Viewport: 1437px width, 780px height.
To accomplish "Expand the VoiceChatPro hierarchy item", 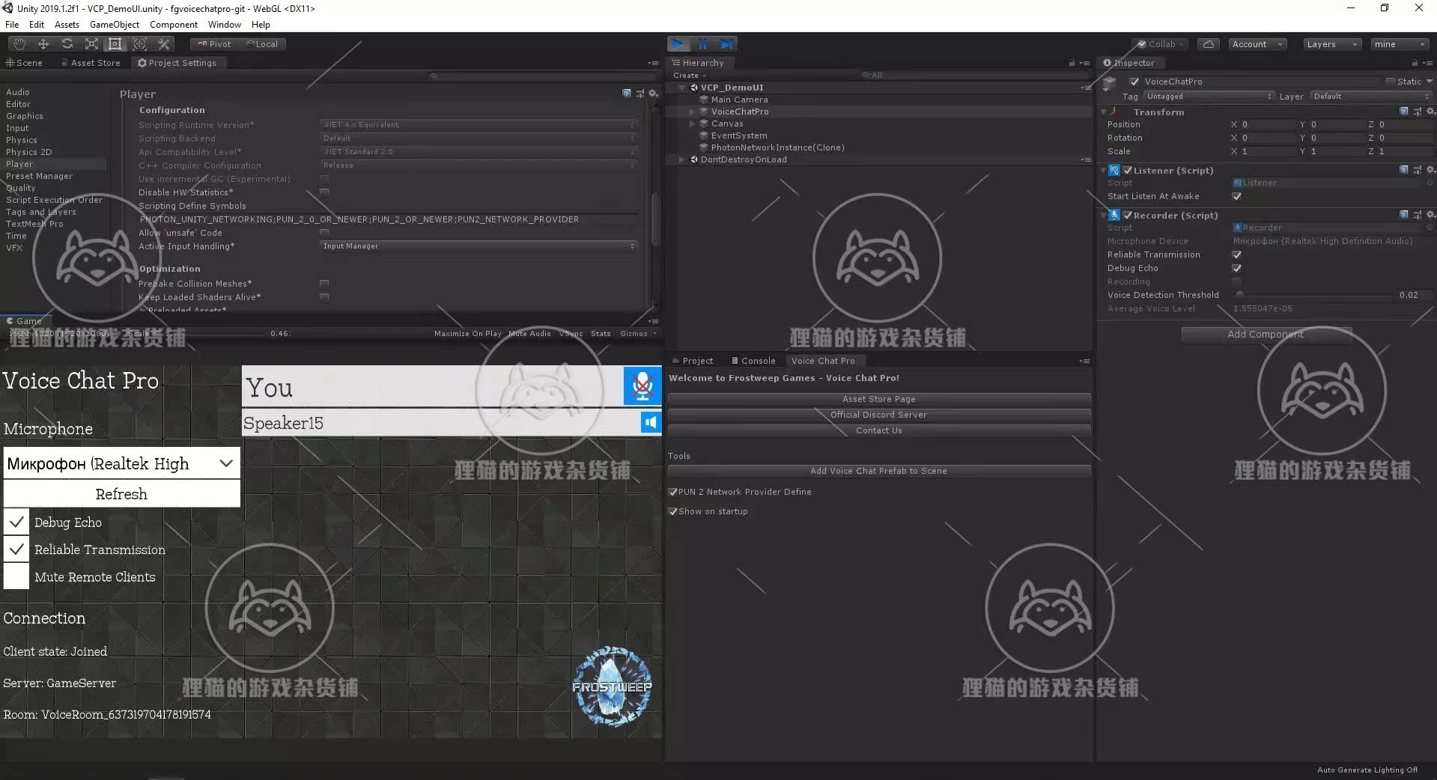I will point(692,112).
